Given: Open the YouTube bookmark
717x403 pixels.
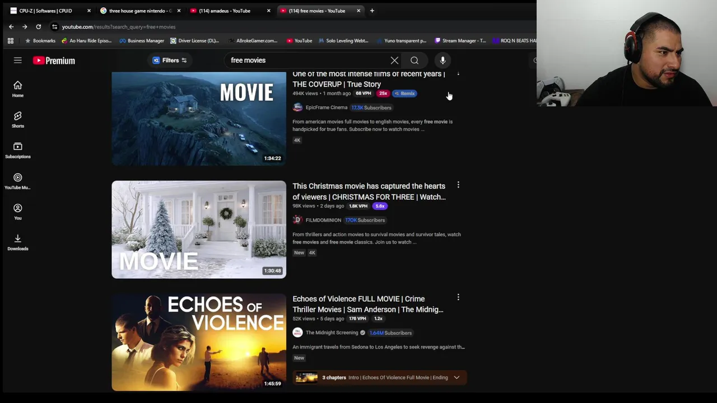Looking at the screenshot, I should point(299,41).
